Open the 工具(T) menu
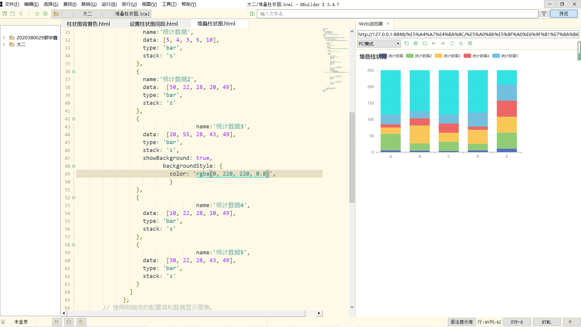The width and height of the screenshot is (581, 327). coord(169,4)
